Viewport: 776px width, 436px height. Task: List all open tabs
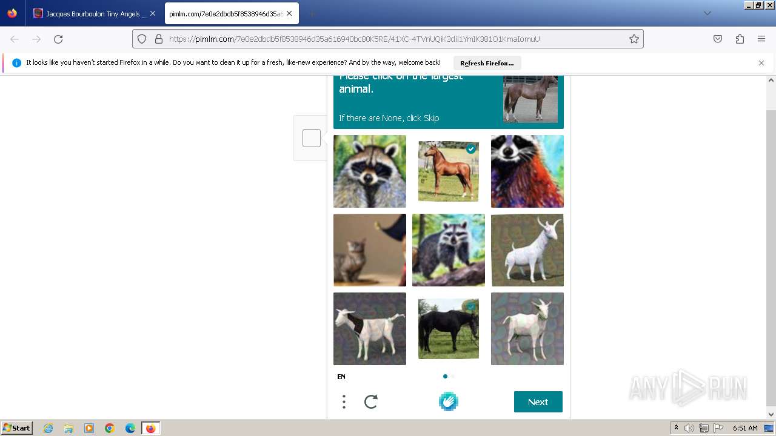707,13
